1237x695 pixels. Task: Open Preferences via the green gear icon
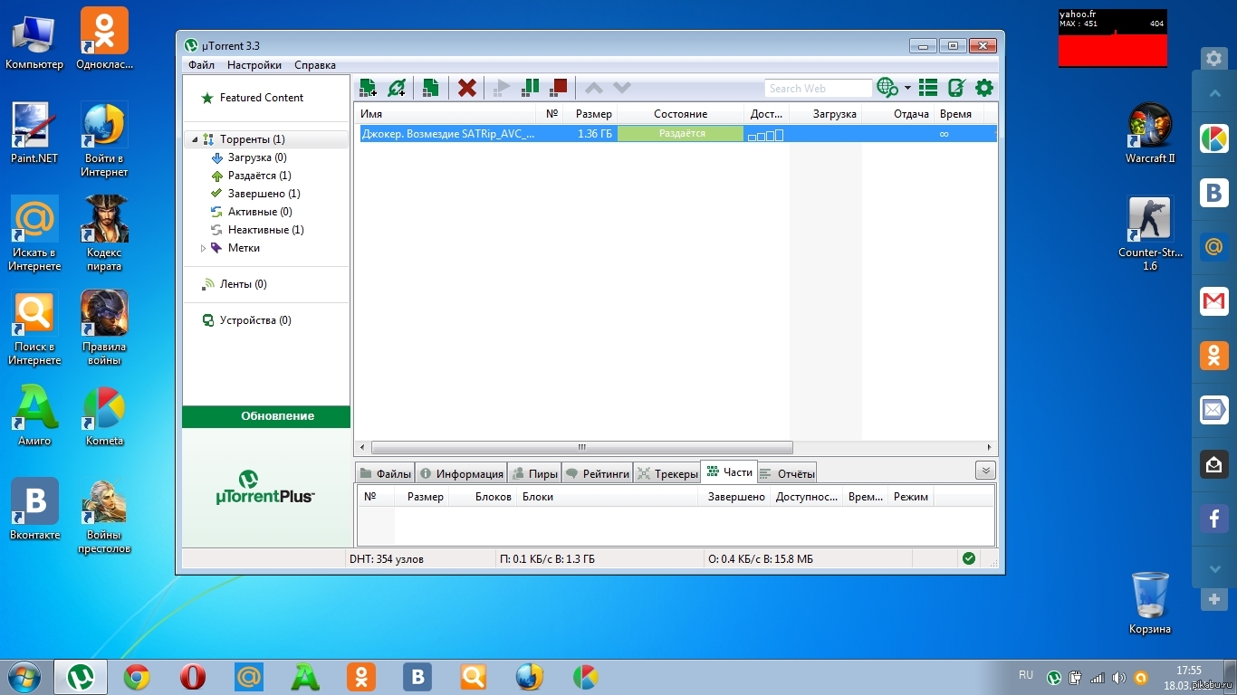[984, 88]
